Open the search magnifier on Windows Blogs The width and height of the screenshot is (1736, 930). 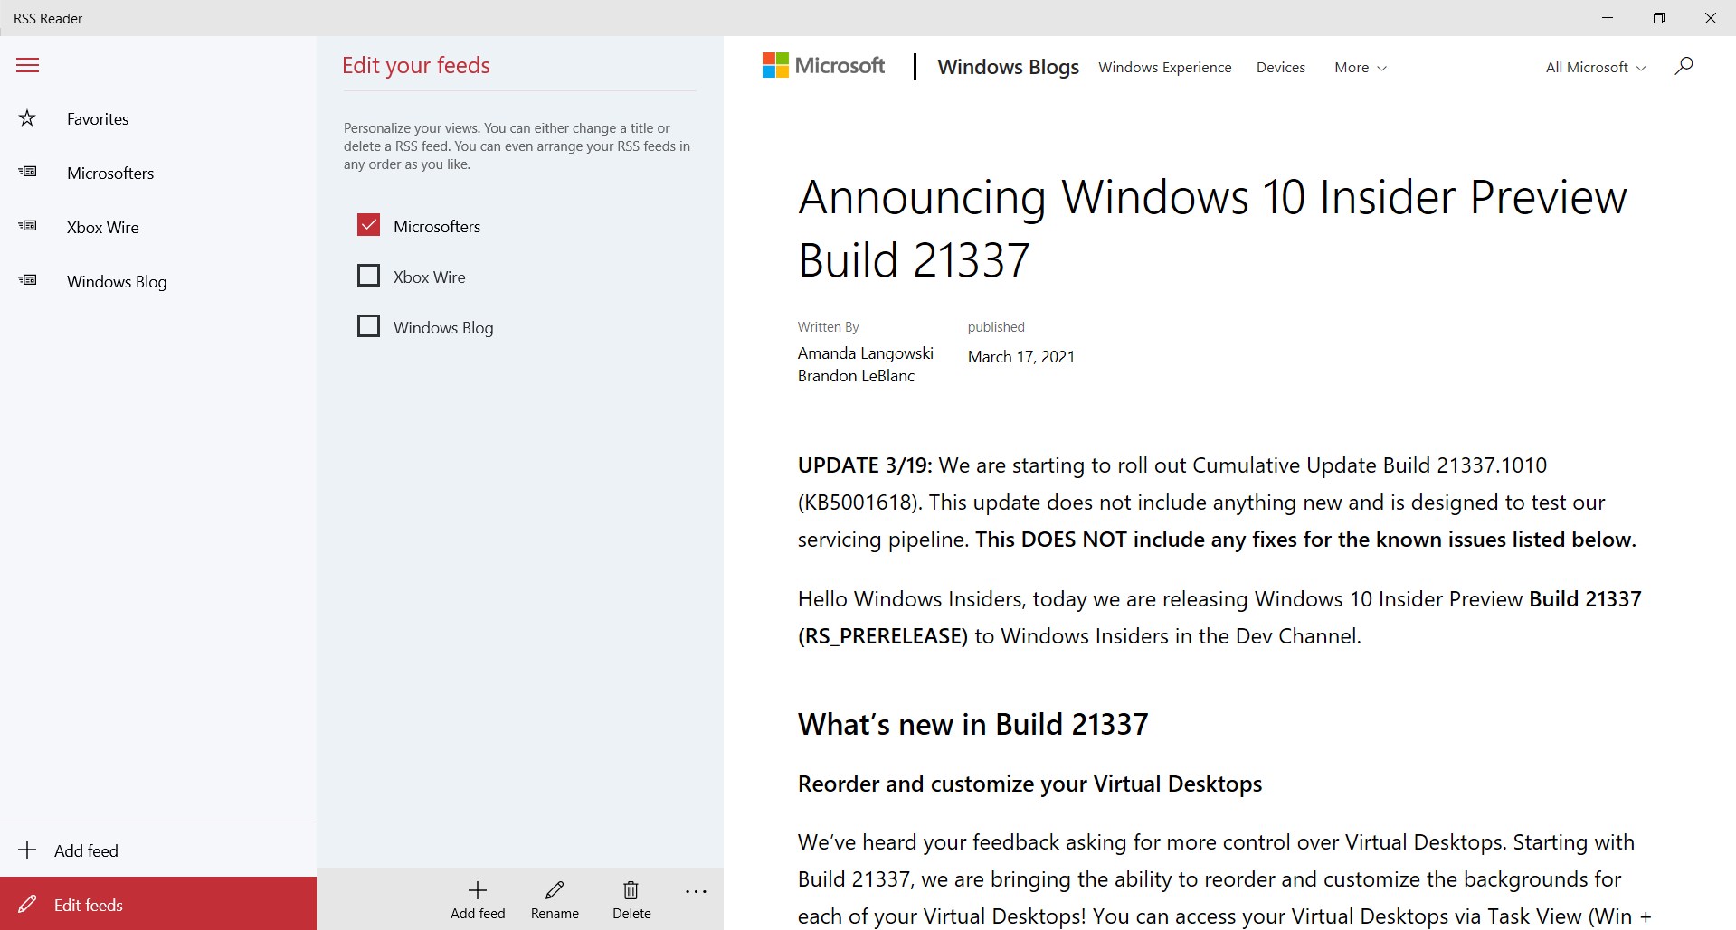pyautogui.click(x=1684, y=66)
